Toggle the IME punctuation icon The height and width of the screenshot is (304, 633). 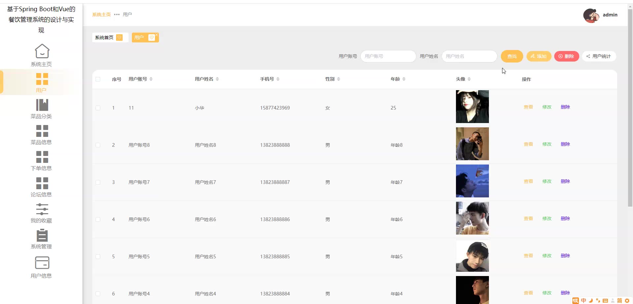click(598, 300)
